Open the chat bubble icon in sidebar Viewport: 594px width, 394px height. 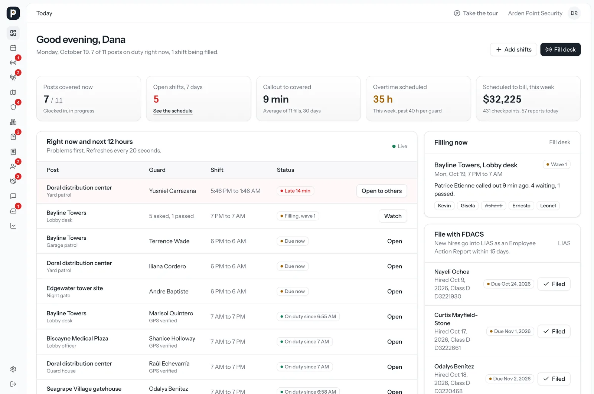pyautogui.click(x=13, y=196)
